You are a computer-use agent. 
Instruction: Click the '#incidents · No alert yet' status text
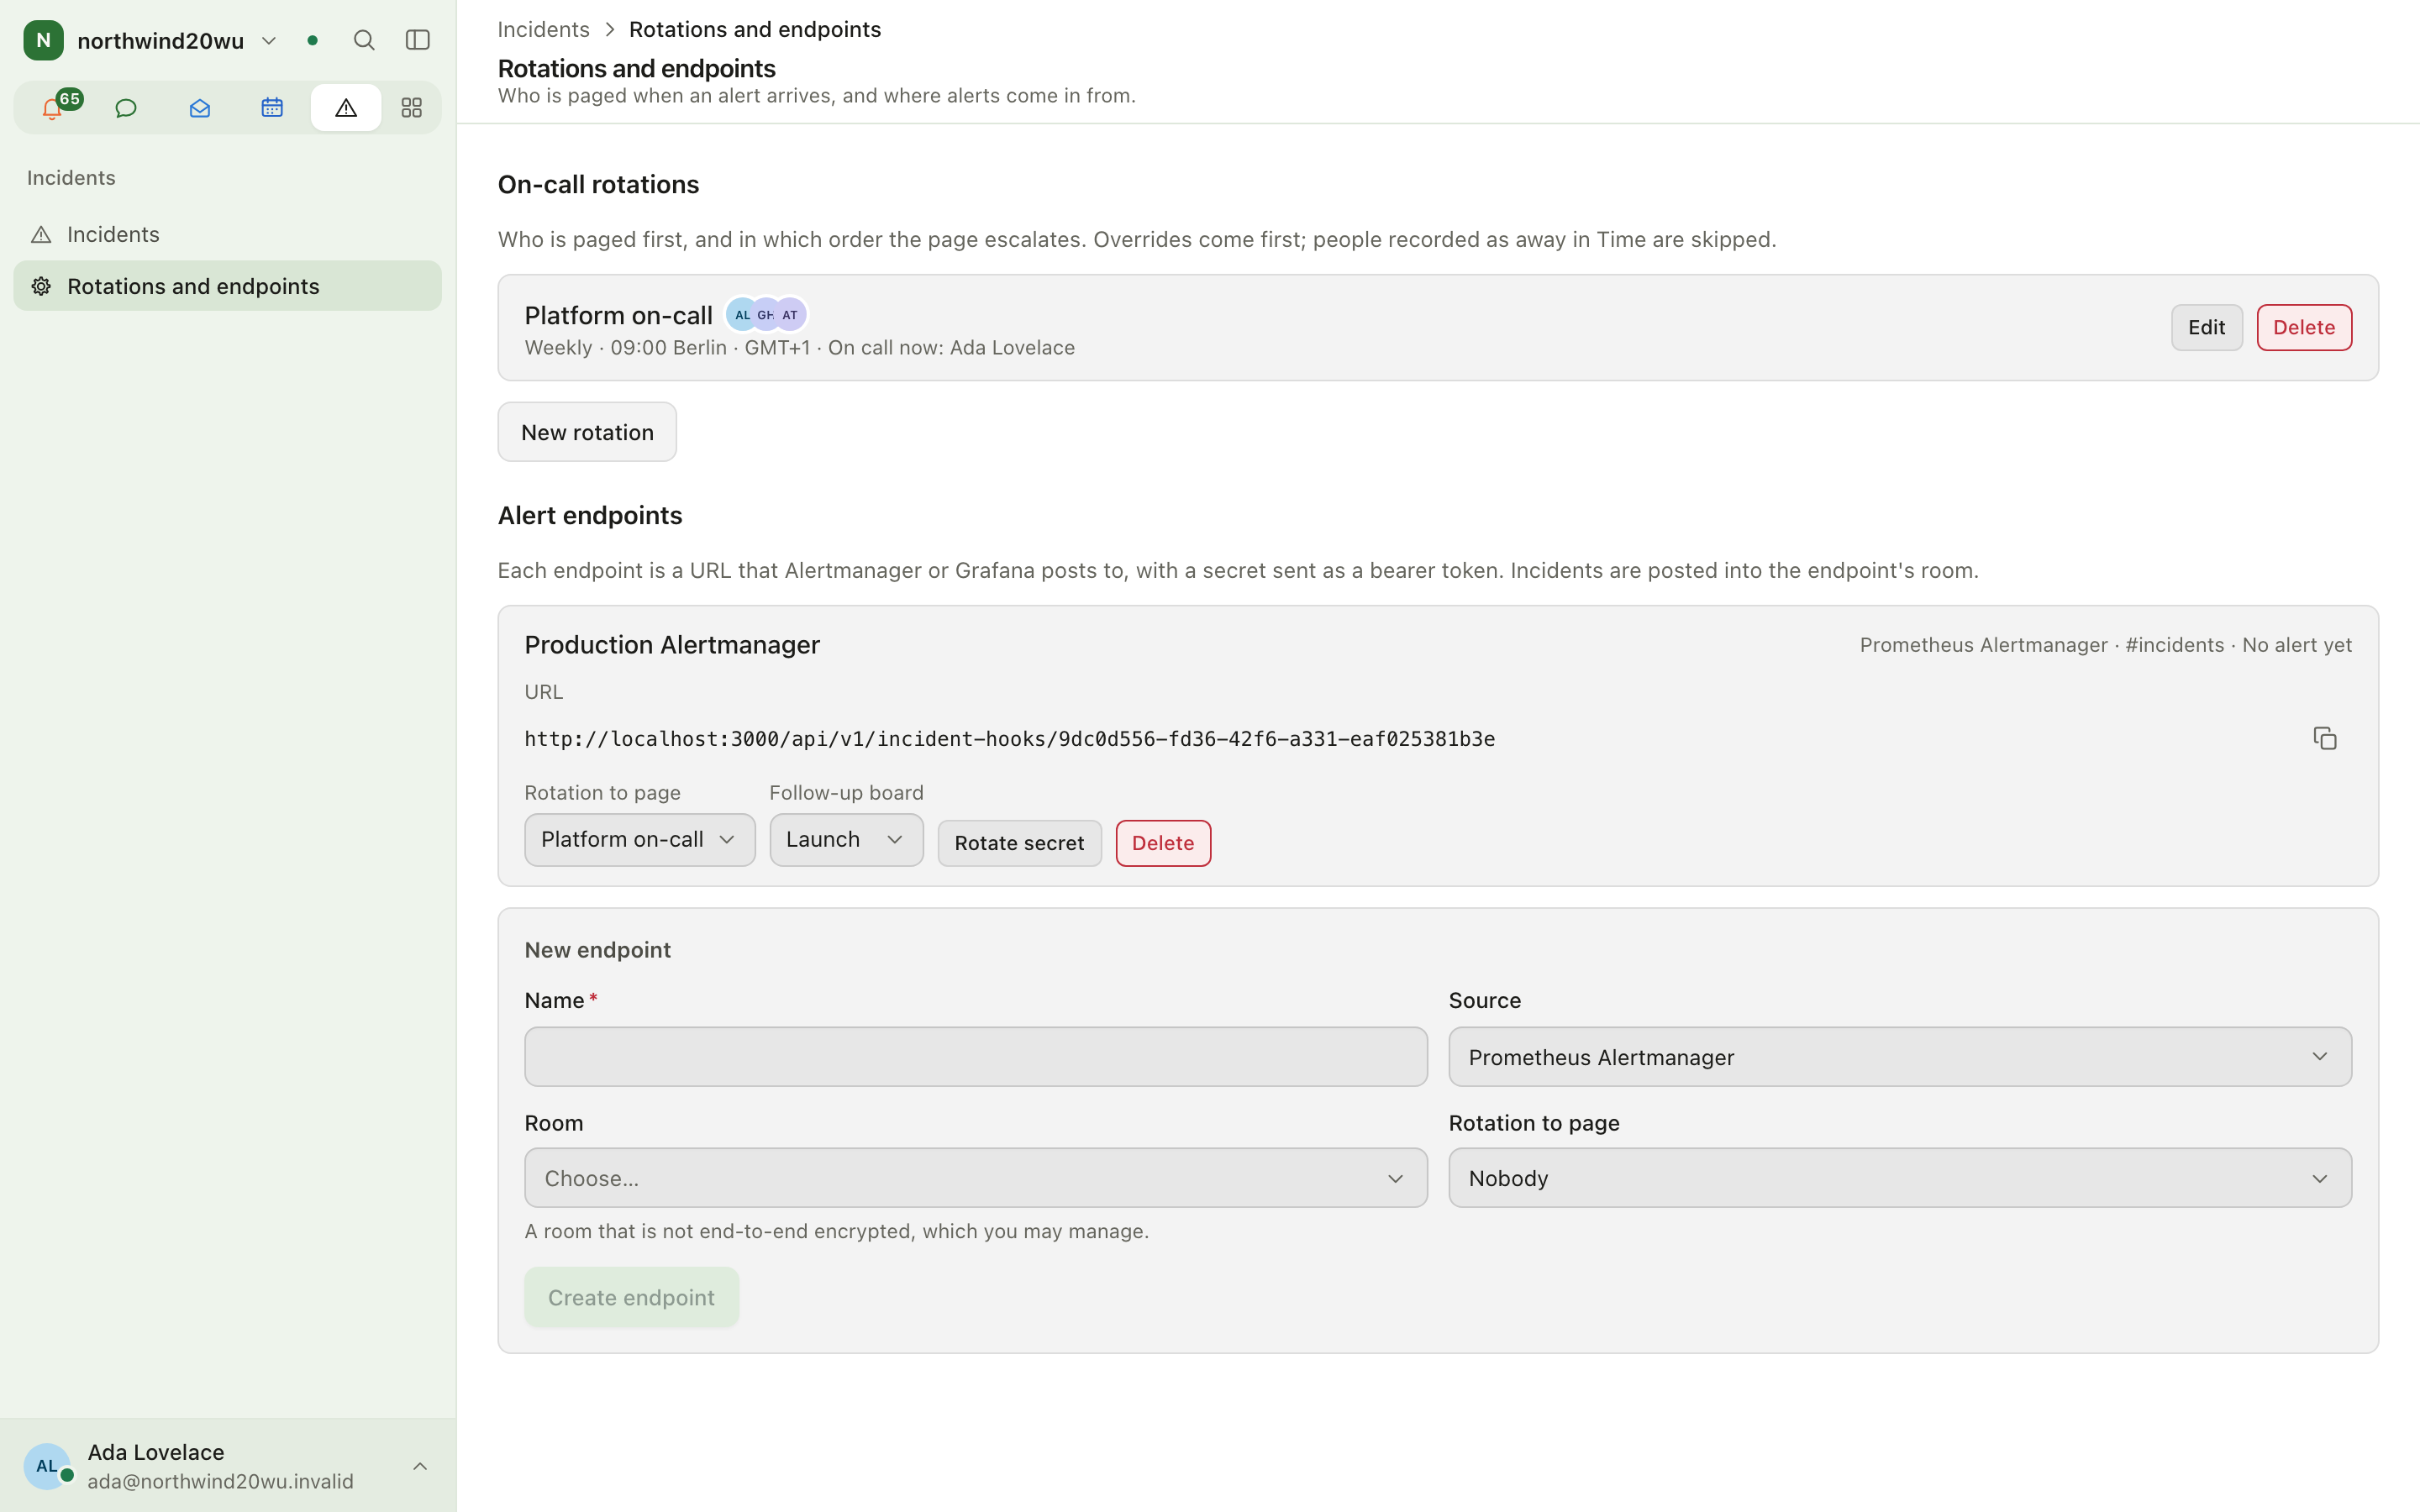click(x=2238, y=645)
